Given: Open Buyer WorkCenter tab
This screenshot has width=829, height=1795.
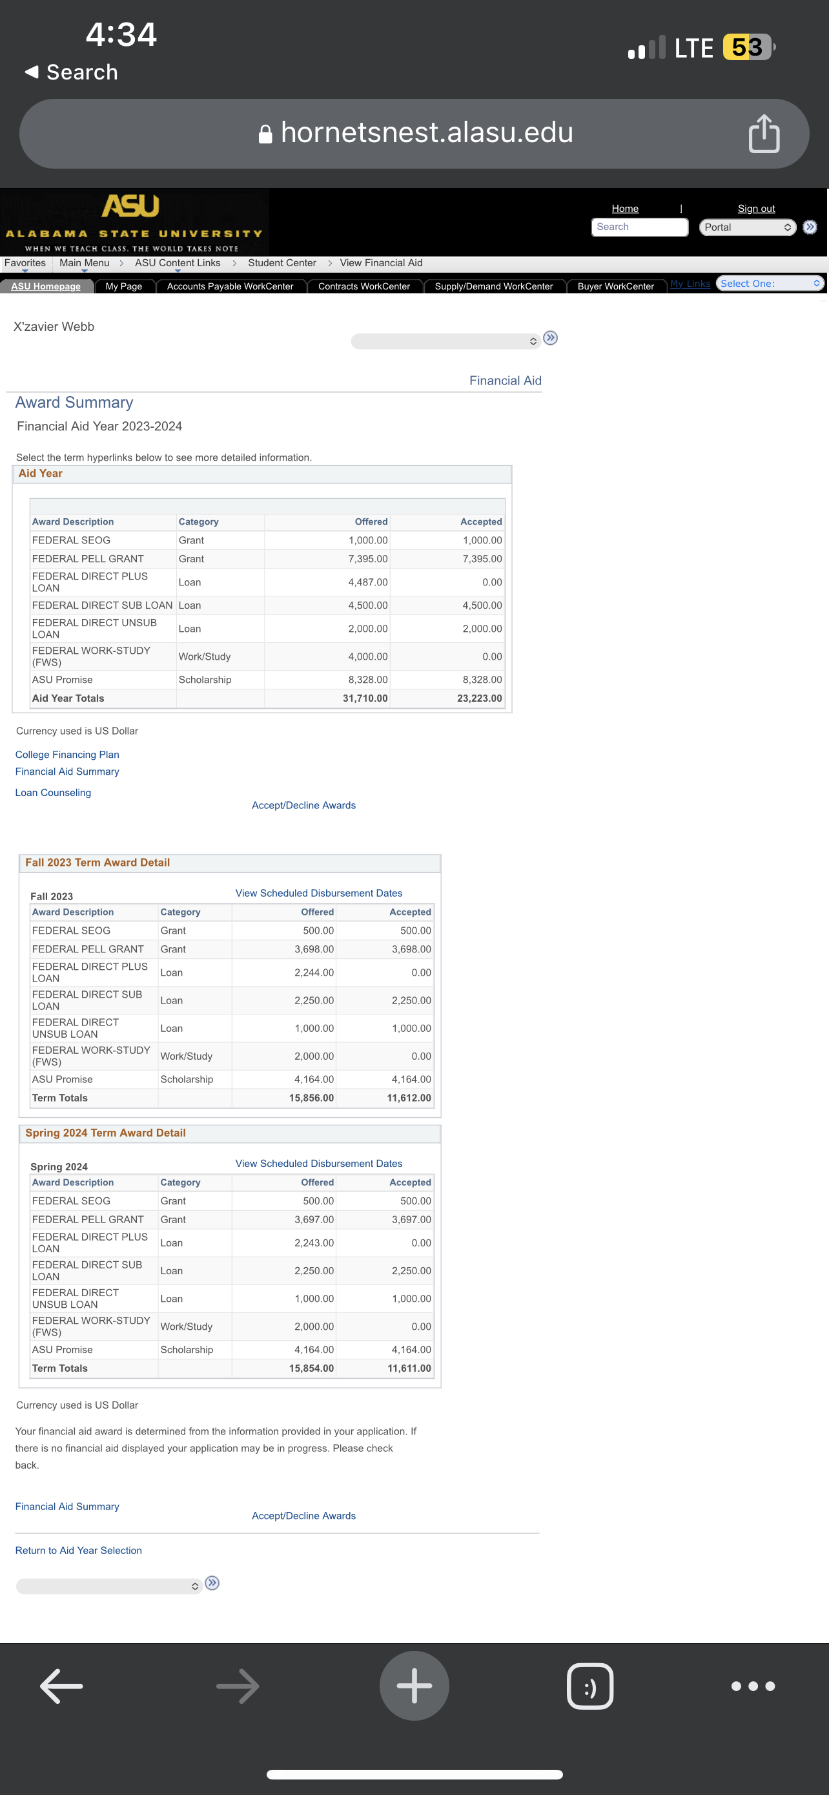Looking at the screenshot, I should 616,286.
